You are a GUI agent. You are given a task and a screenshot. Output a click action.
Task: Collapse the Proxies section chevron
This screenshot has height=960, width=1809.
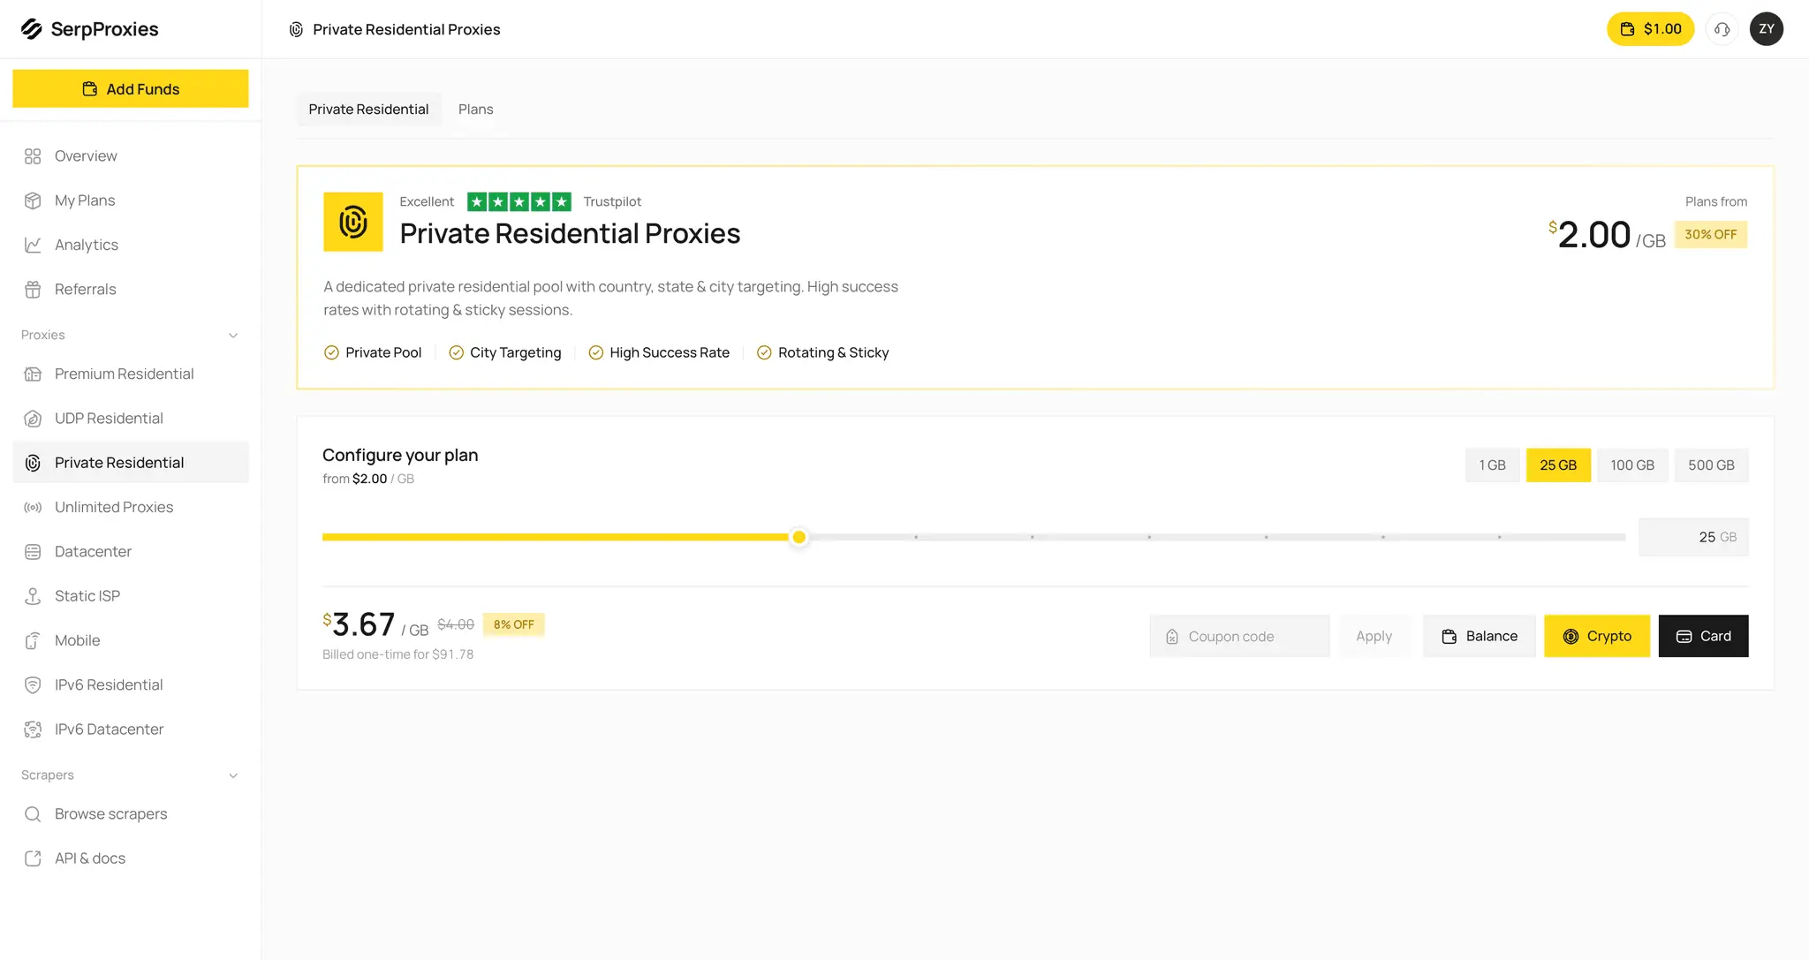[233, 336]
